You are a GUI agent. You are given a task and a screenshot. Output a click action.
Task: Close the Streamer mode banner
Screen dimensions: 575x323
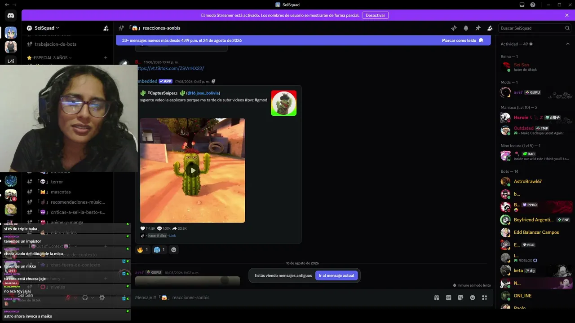click(567, 15)
